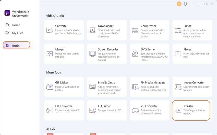Screen dimensions: 217x135
Task: Click the AI Lab section heading
Action: (50, 129)
